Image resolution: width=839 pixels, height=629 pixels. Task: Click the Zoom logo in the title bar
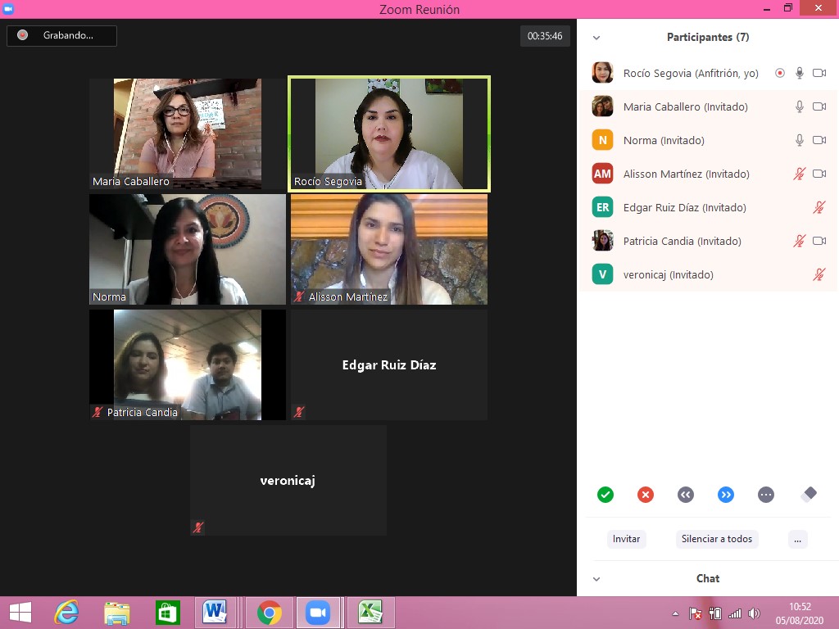(8, 8)
